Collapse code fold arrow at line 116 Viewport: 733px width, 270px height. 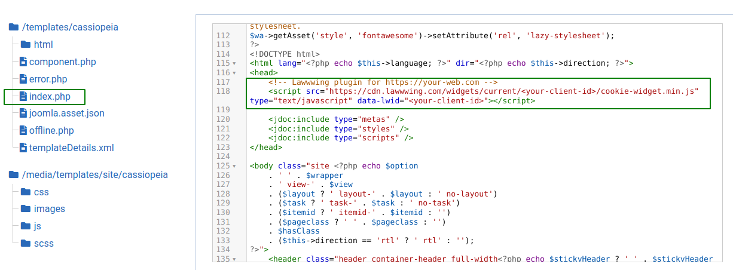click(x=234, y=72)
